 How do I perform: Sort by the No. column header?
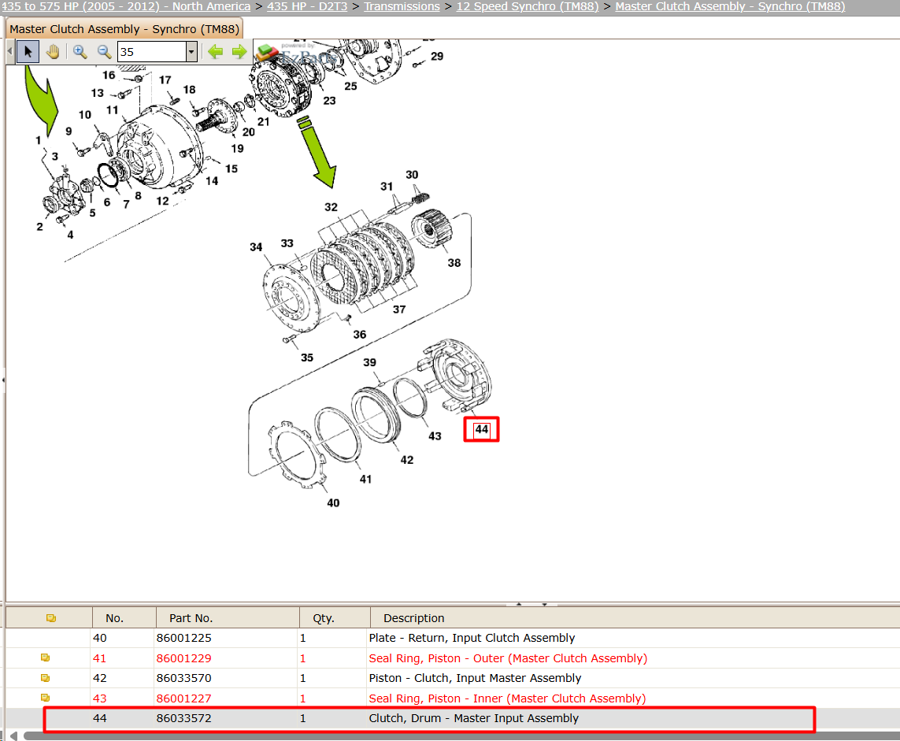click(x=124, y=618)
